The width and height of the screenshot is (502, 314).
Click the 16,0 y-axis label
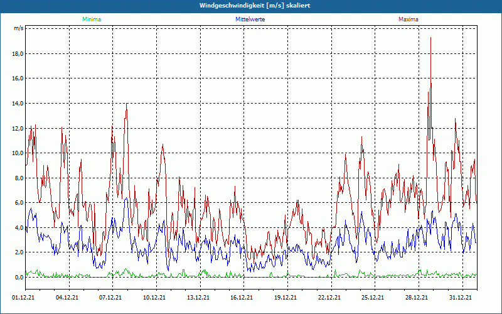(x=18, y=78)
